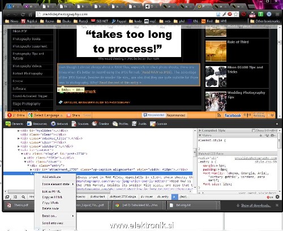Toggle the Show inherited checkbox
This screenshot has width=283, height=231.
pos(254,130)
